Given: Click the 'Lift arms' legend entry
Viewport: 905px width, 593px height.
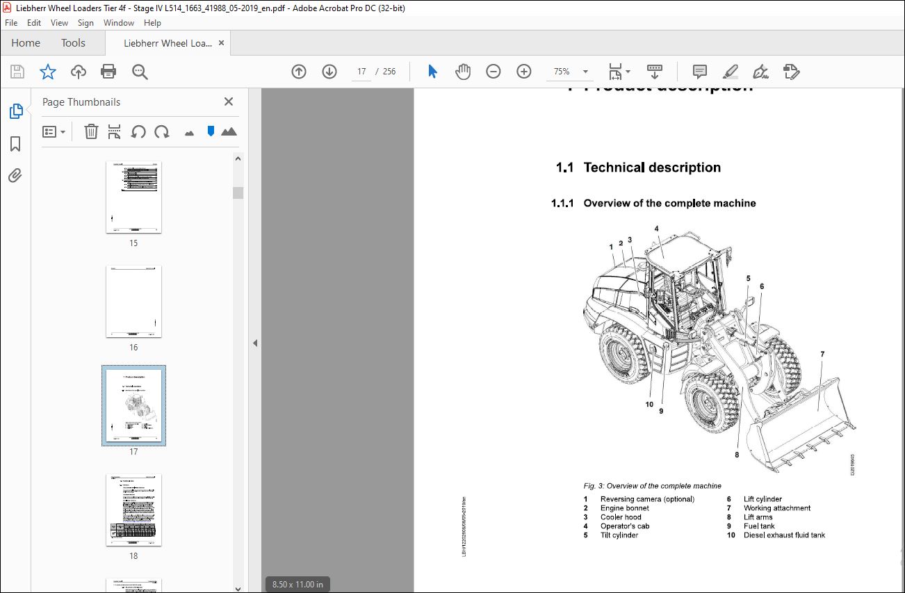Looking at the screenshot, I should (758, 517).
